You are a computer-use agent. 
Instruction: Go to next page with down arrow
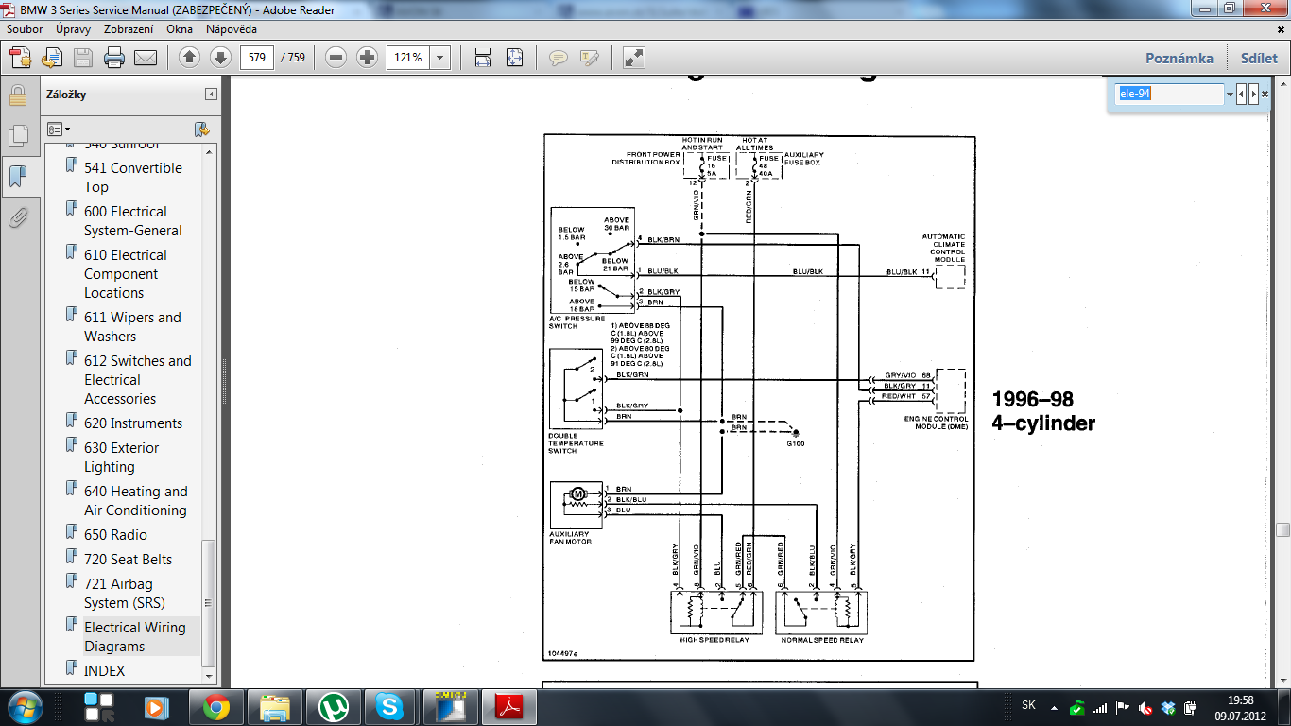220,58
